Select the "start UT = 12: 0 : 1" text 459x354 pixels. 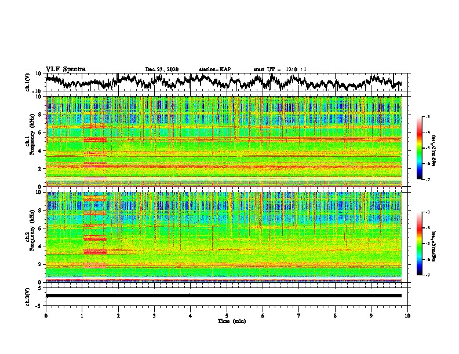tap(280, 69)
